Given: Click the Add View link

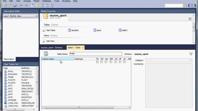Looking at the screenshot, I should 50,41.
